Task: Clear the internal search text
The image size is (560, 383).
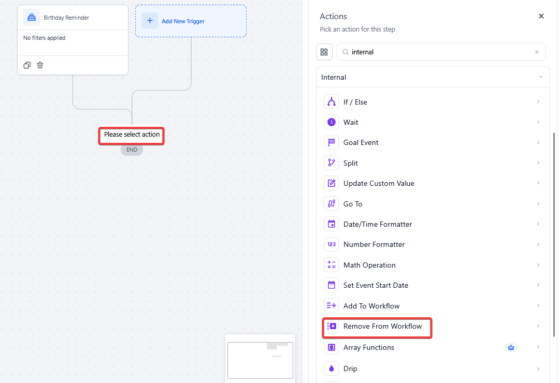Action: tap(537, 52)
